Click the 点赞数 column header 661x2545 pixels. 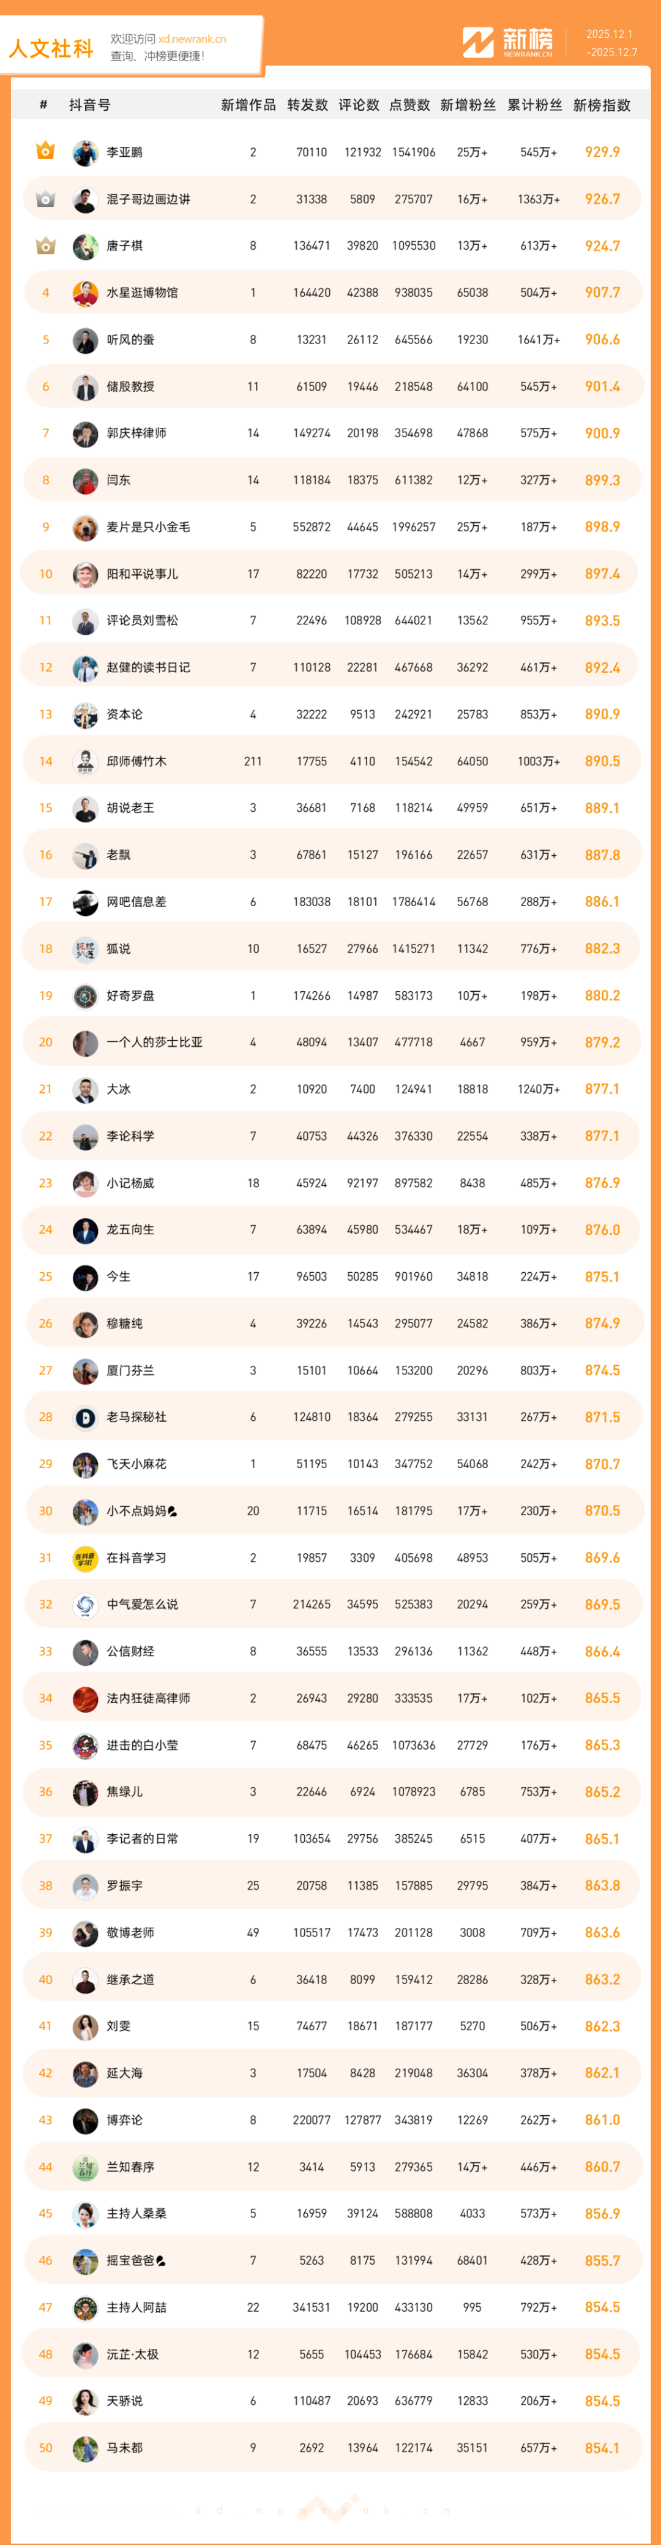click(x=410, y=106)
